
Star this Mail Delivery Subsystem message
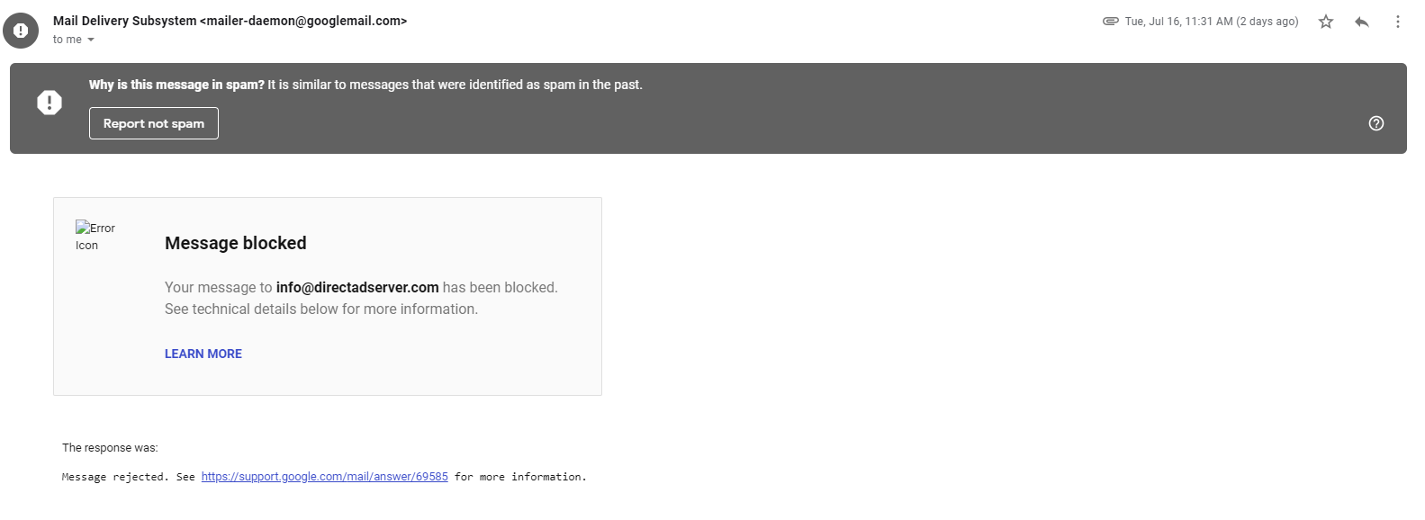[1325, 22]
